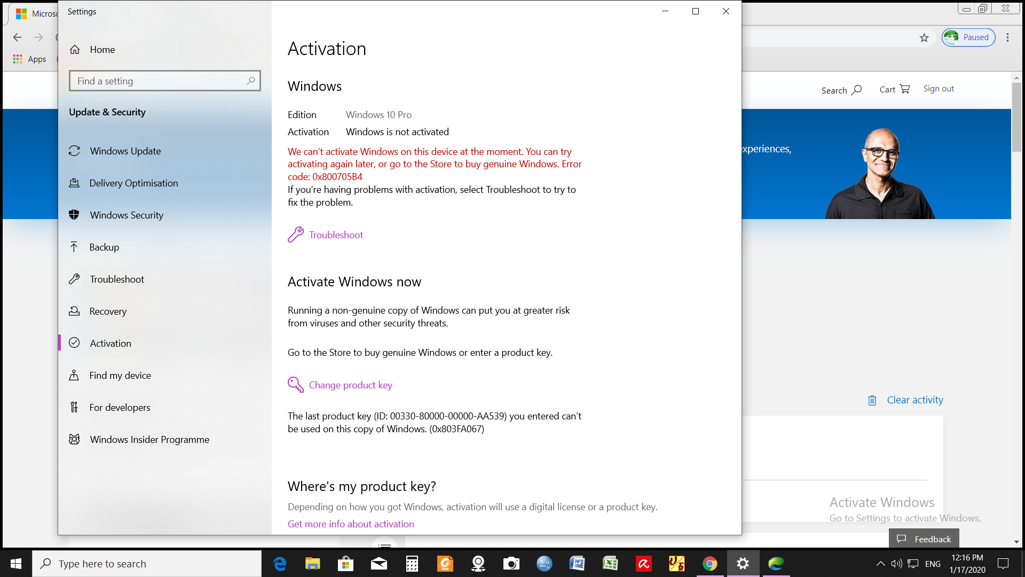Open Camera app from taskbar
The image size is (1025, 577).
pyautogui.click(x=511, y=564)
